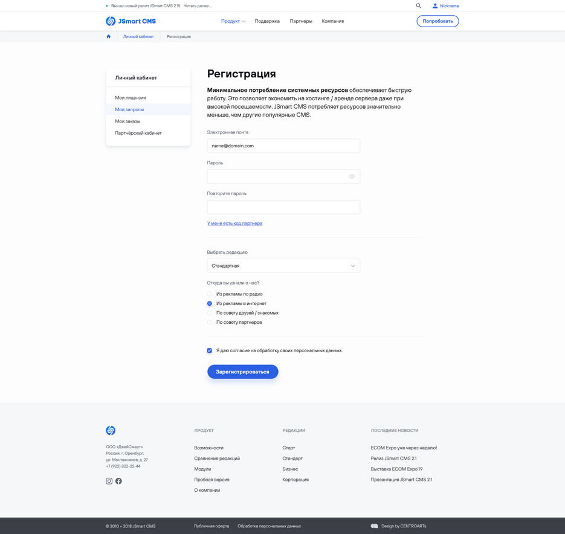Screen dimensions: 565x534
Task: Click 'Design by CENTROARTs' credit link
Action: pyautogui.click(x=404, y=526)
